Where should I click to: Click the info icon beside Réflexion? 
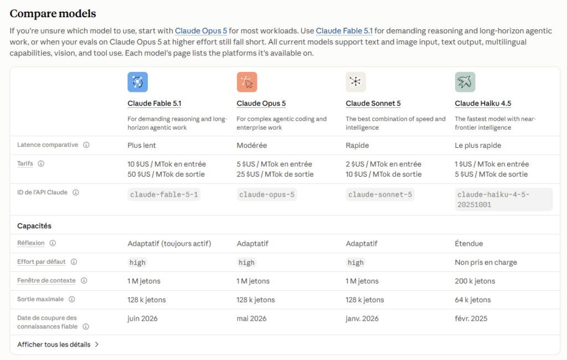click(53, 243)
